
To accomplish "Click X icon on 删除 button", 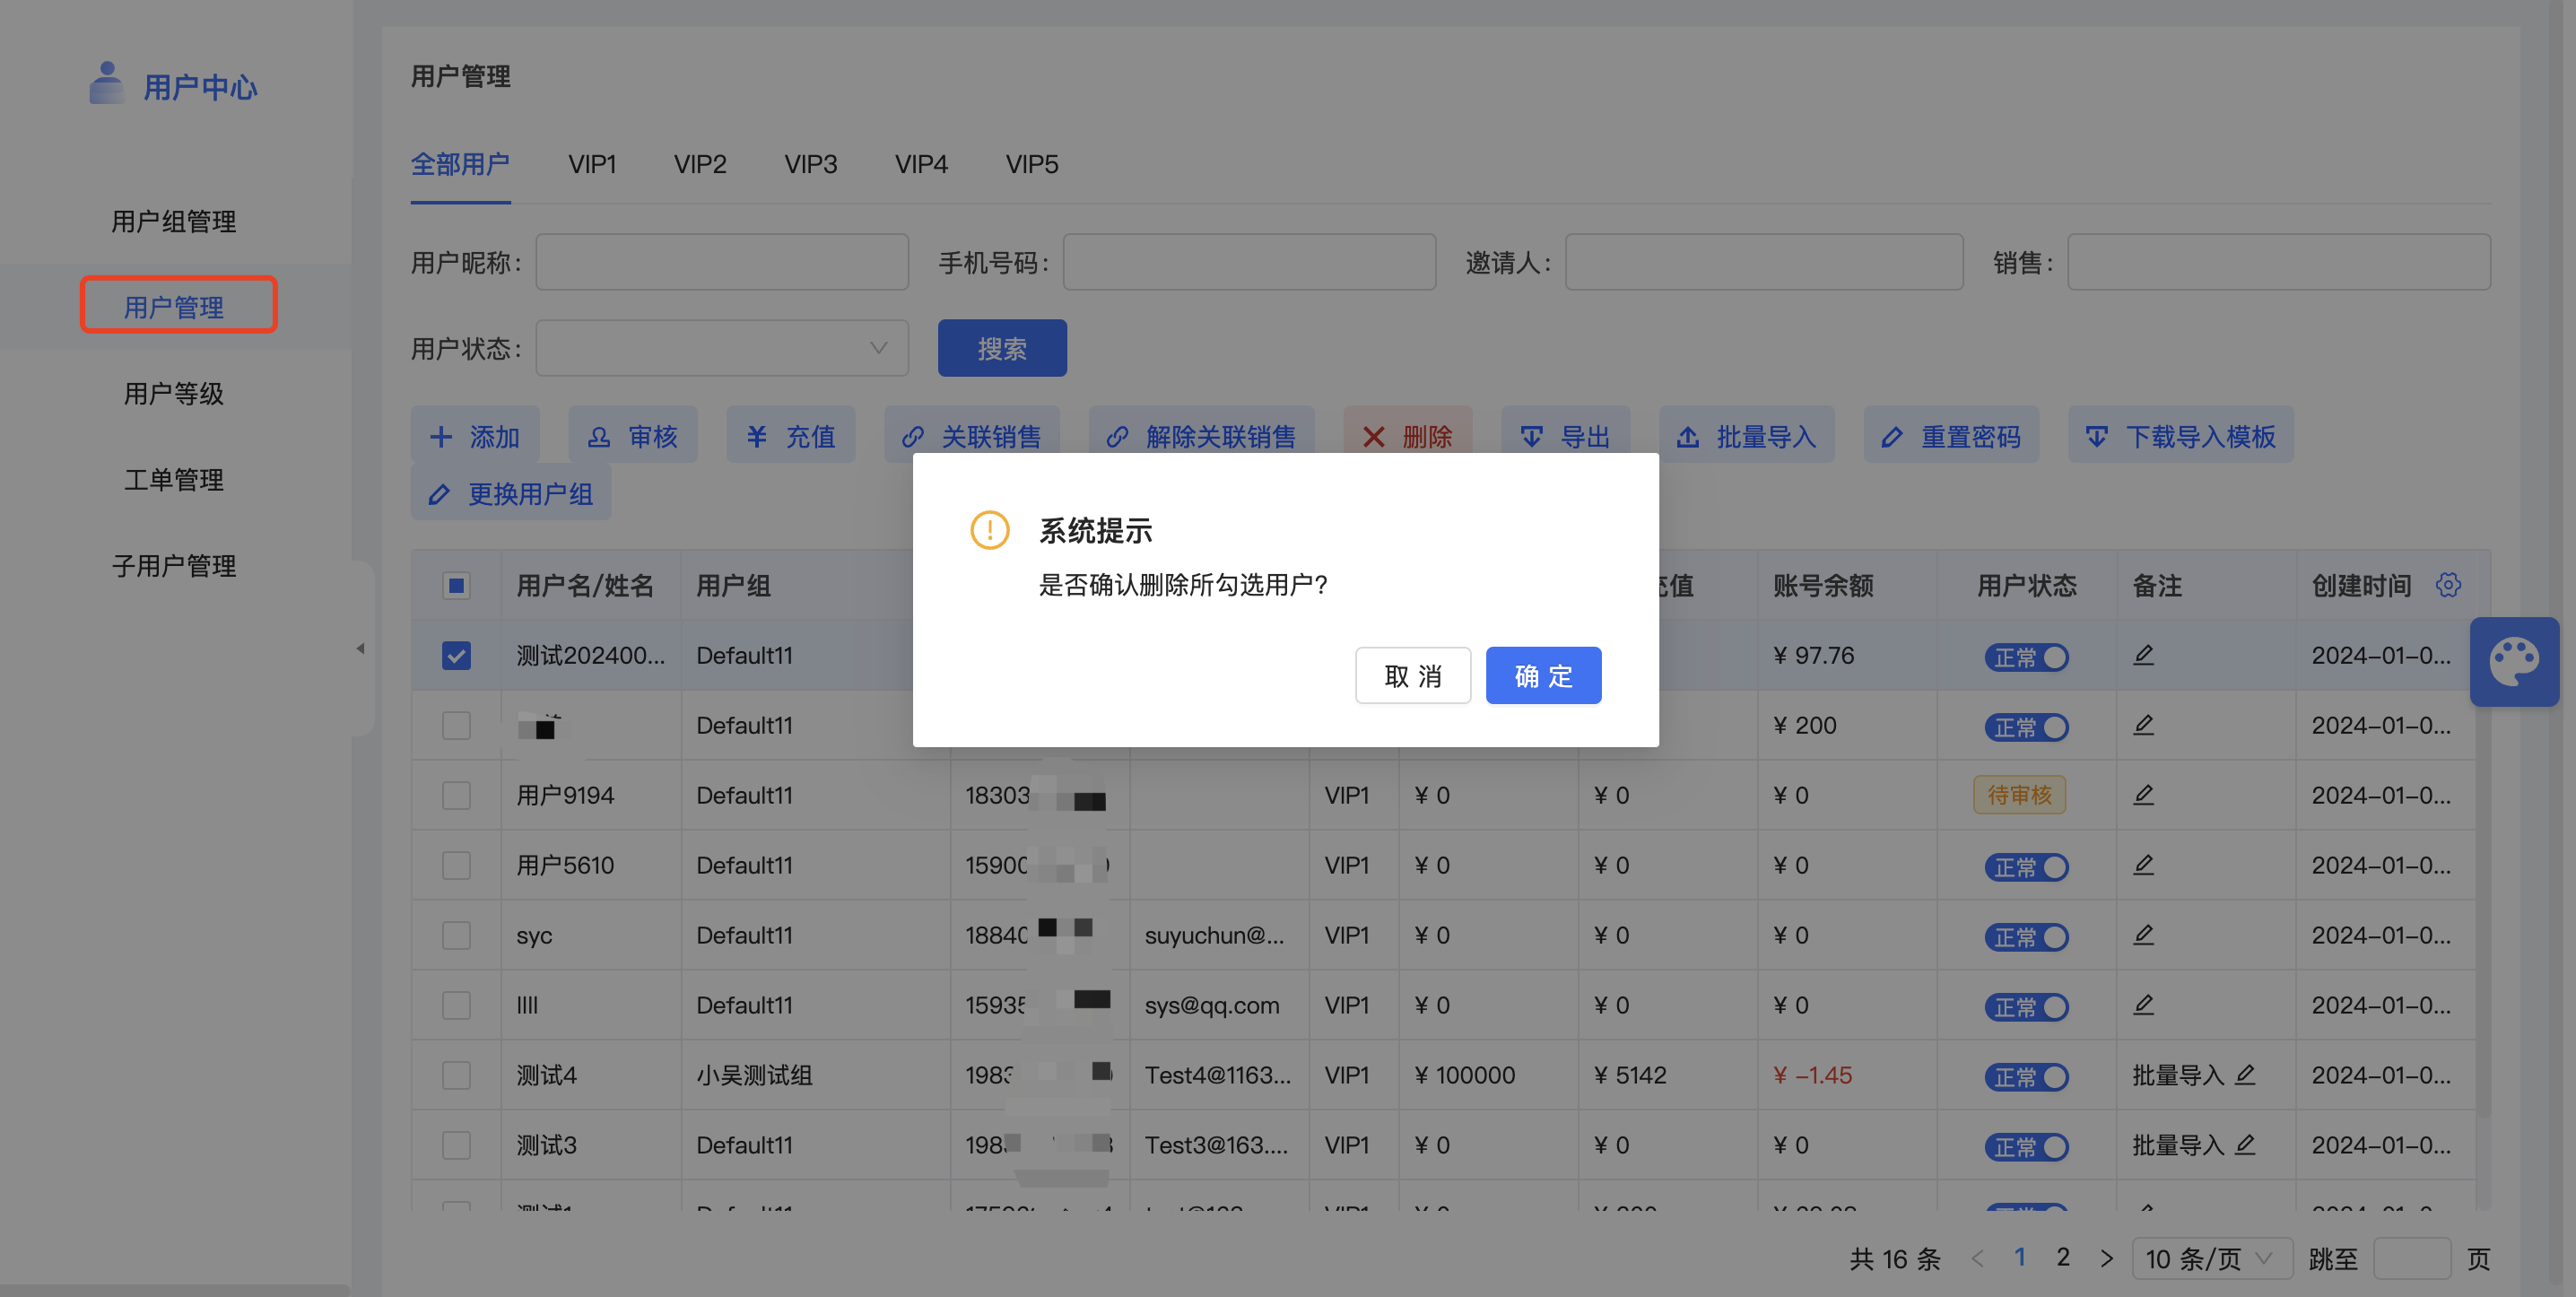I will tap(1374, 436).
